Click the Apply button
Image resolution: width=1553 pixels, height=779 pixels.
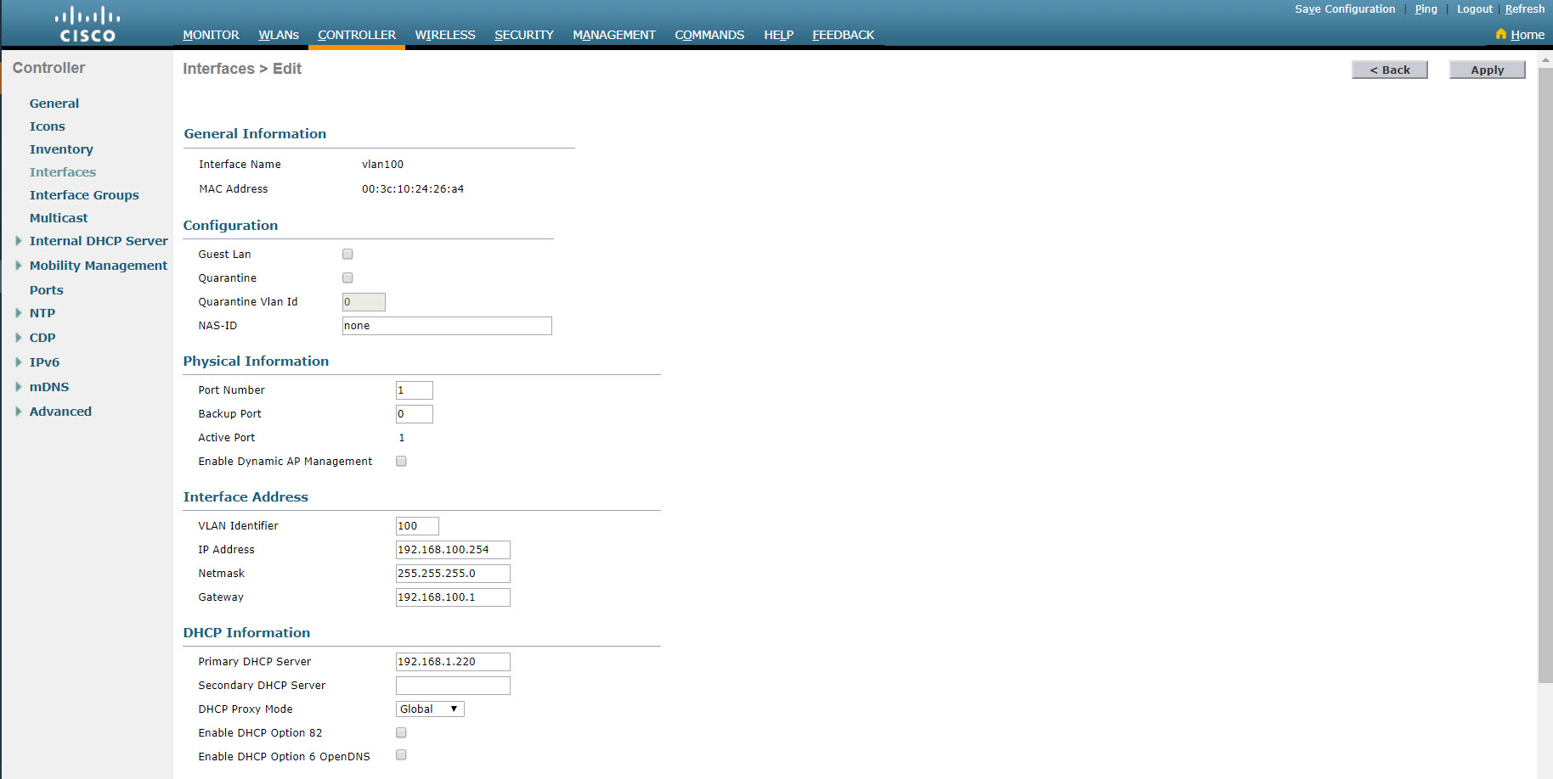click(x=1487, y=70)
